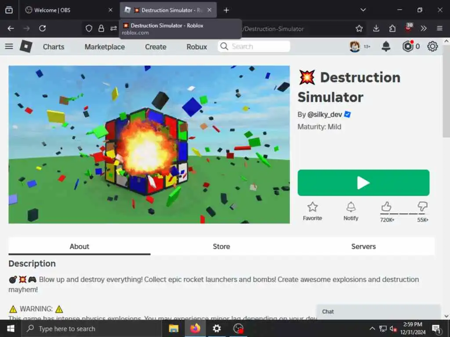Open the Chat panel at bottom right
This screenshot has height=337, width=450.
(378, 312)
